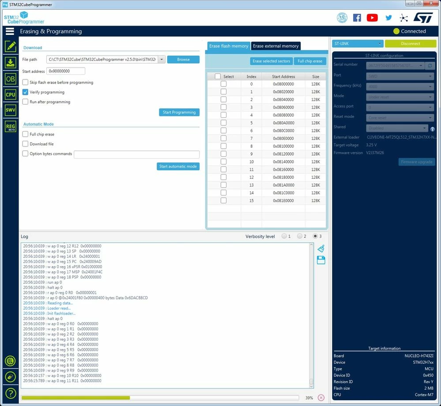The width and height of the screenshot is (441, 406).
Task: Open ST YouTube channel icon
Action: pos(372,18)
